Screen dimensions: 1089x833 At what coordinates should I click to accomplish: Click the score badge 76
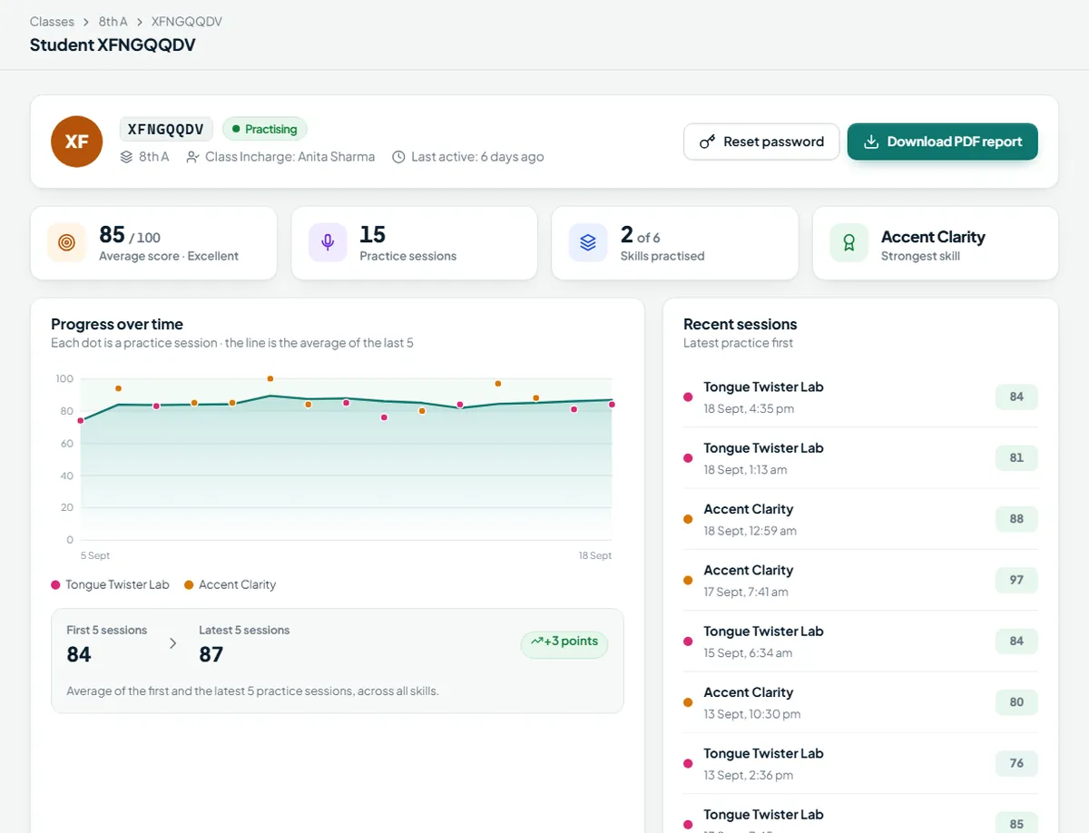click(1016, 763)
